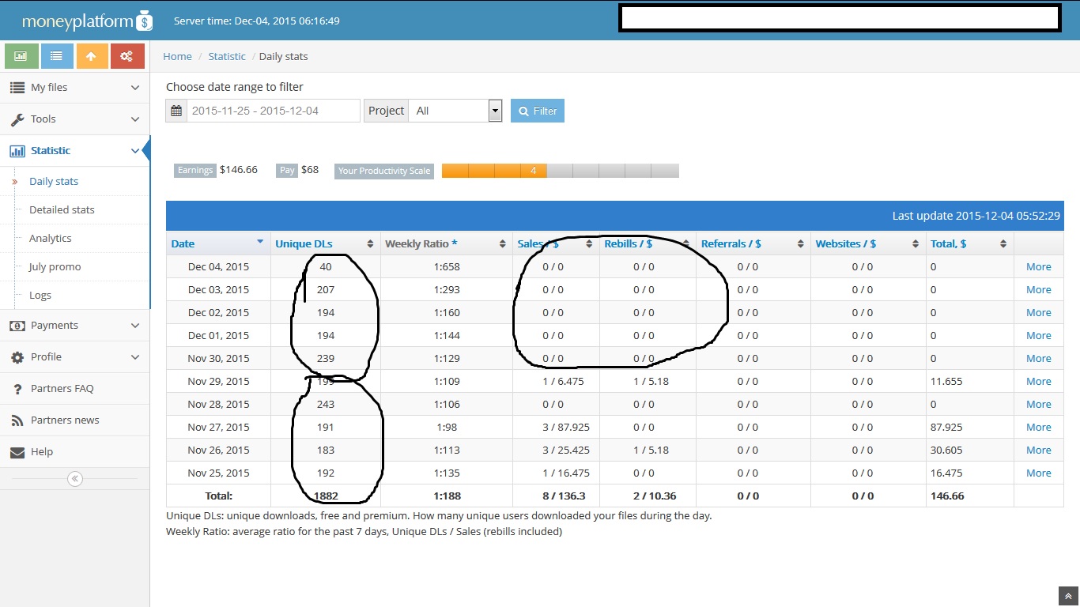This screenshot has width=1080, height=607.
Task: Click scroll-to-top arrow icon at bottom right
Action: (x=1067, y=596)
